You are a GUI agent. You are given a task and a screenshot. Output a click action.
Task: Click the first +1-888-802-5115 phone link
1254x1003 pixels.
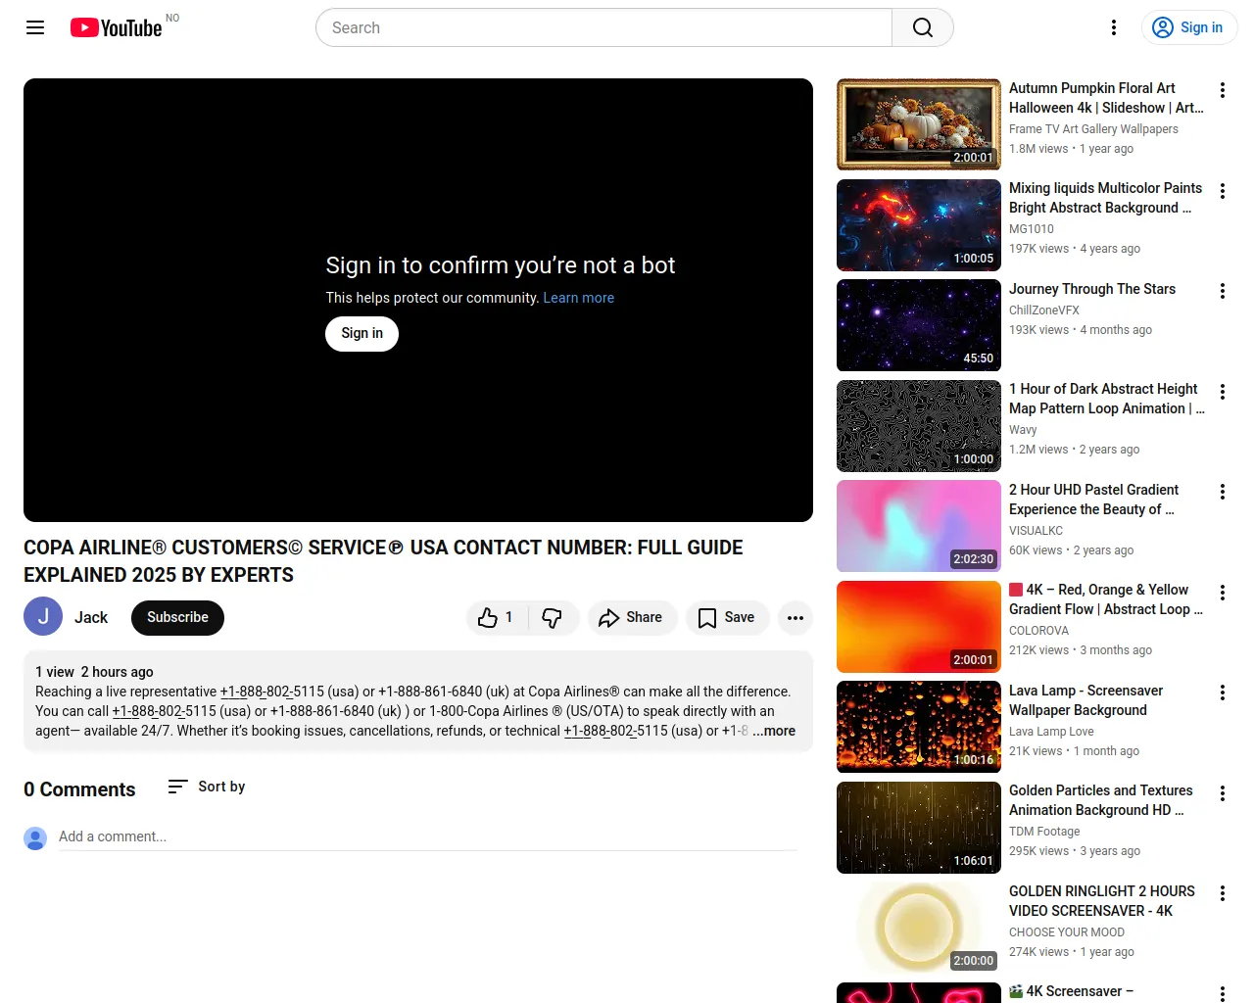272,692
